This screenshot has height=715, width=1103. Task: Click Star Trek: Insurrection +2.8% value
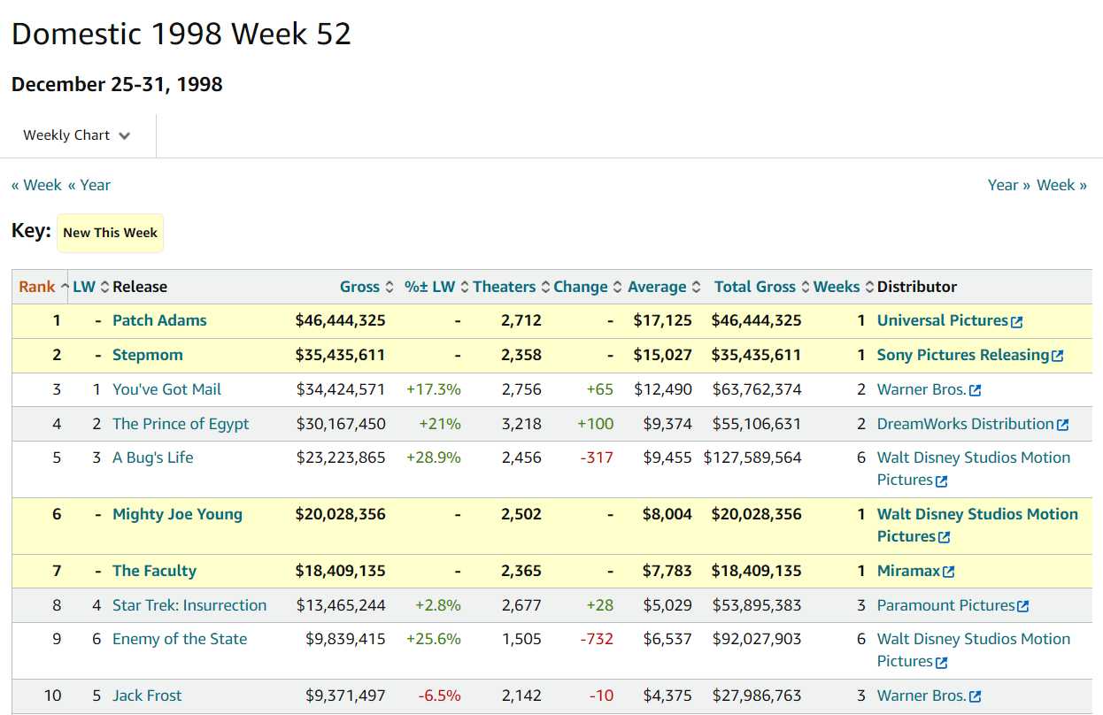pos(438,605)
